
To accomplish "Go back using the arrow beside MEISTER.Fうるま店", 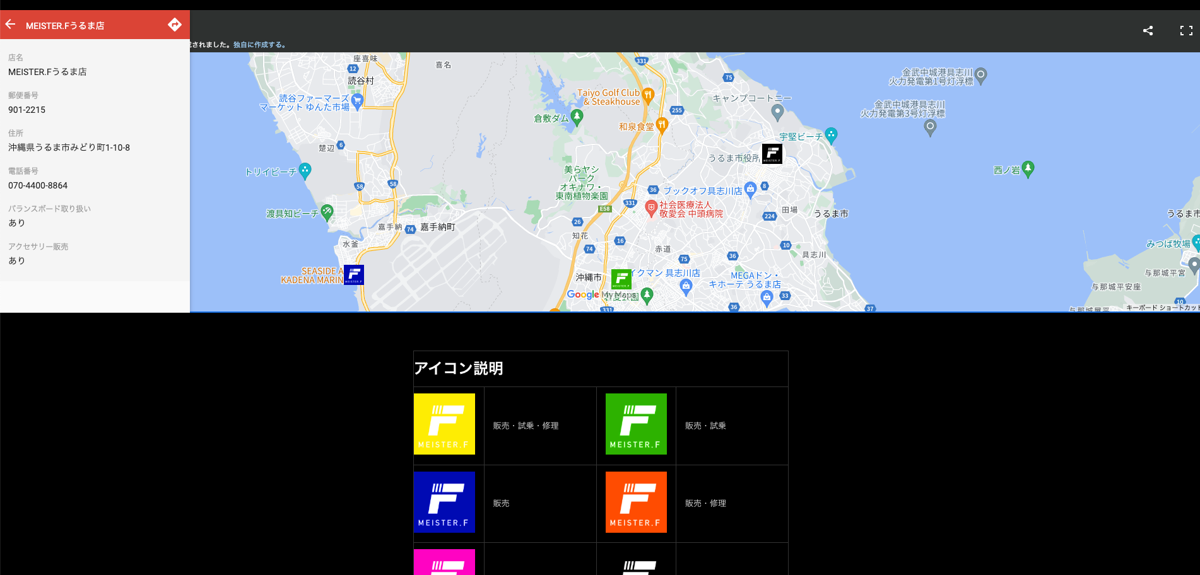I will tap(10, 25).
